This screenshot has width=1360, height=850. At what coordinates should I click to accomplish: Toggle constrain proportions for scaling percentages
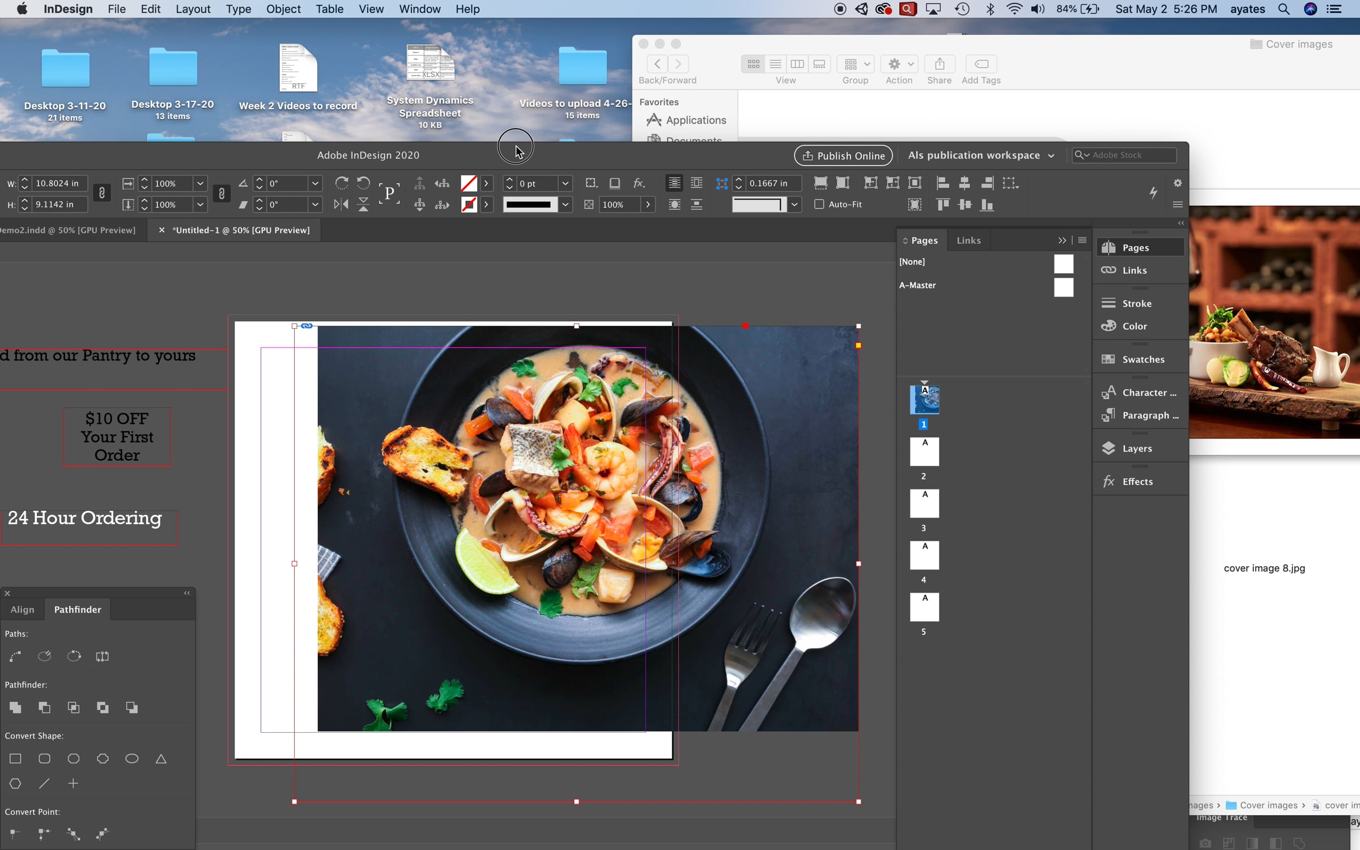click(222, 193)
